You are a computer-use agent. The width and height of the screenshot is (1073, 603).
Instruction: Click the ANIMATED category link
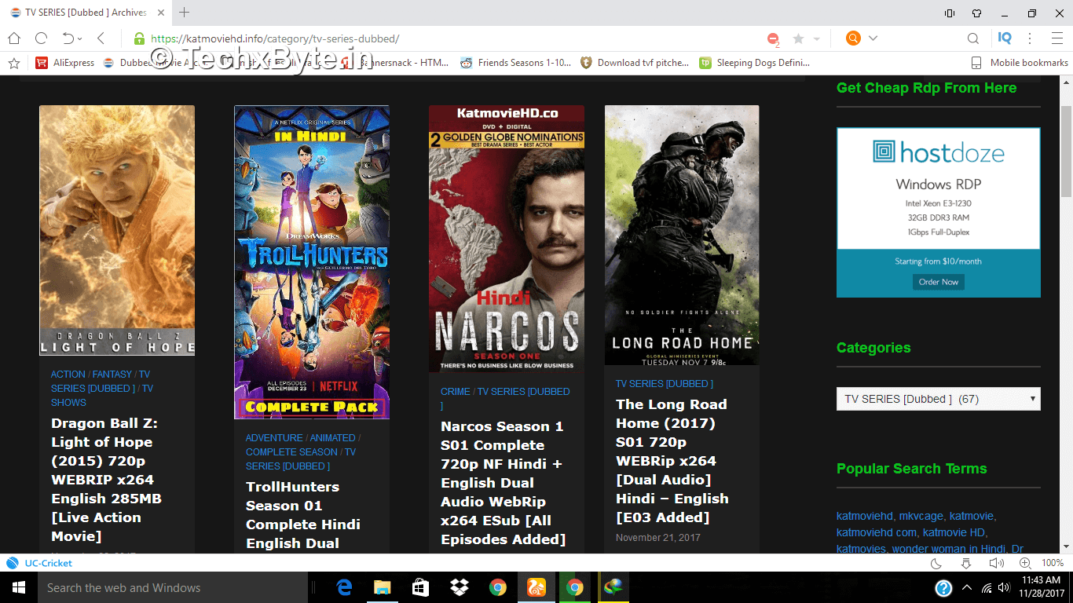pyautogui.click(x=332, y=438)
